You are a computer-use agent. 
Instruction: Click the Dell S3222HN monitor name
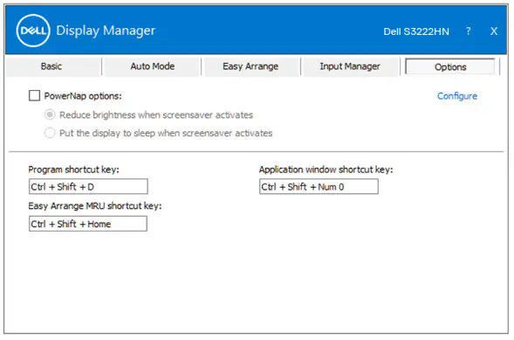[416, 31]
